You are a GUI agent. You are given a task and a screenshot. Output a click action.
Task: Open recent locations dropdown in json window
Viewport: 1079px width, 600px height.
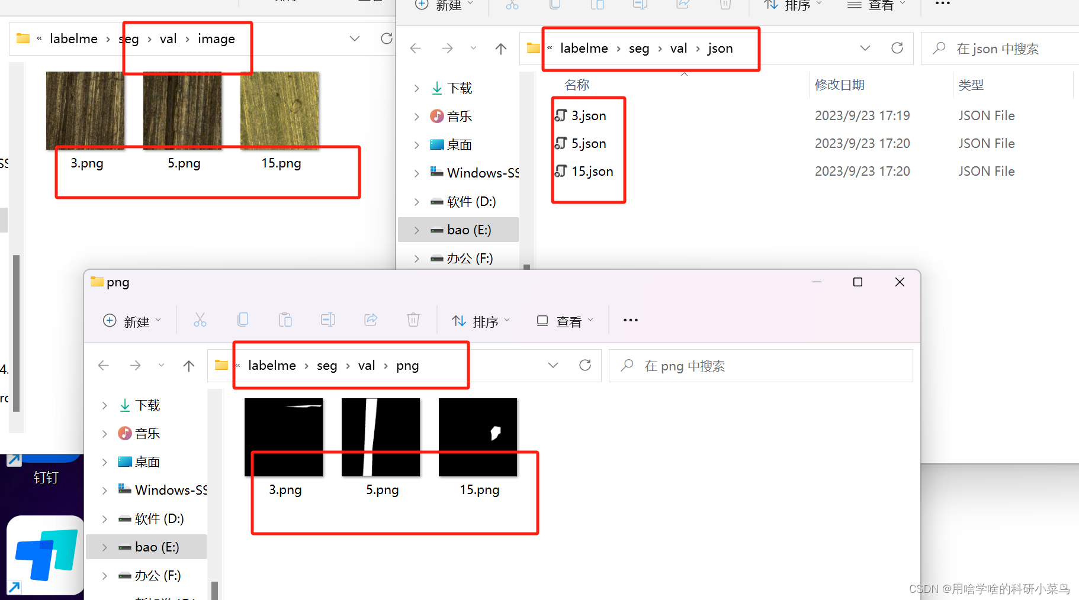click(473, 49)
